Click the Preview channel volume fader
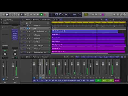Screen dimensions: 128x96 [90, 65]
